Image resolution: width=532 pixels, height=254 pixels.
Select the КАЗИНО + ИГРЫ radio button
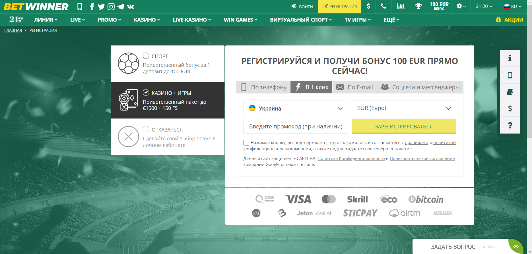(x=146, y=92)
